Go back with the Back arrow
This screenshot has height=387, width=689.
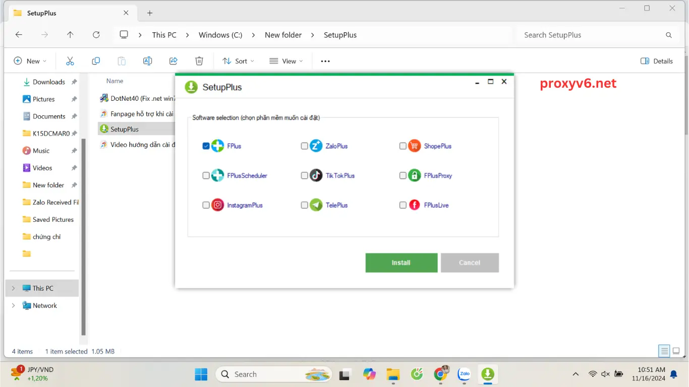[19, 35]
